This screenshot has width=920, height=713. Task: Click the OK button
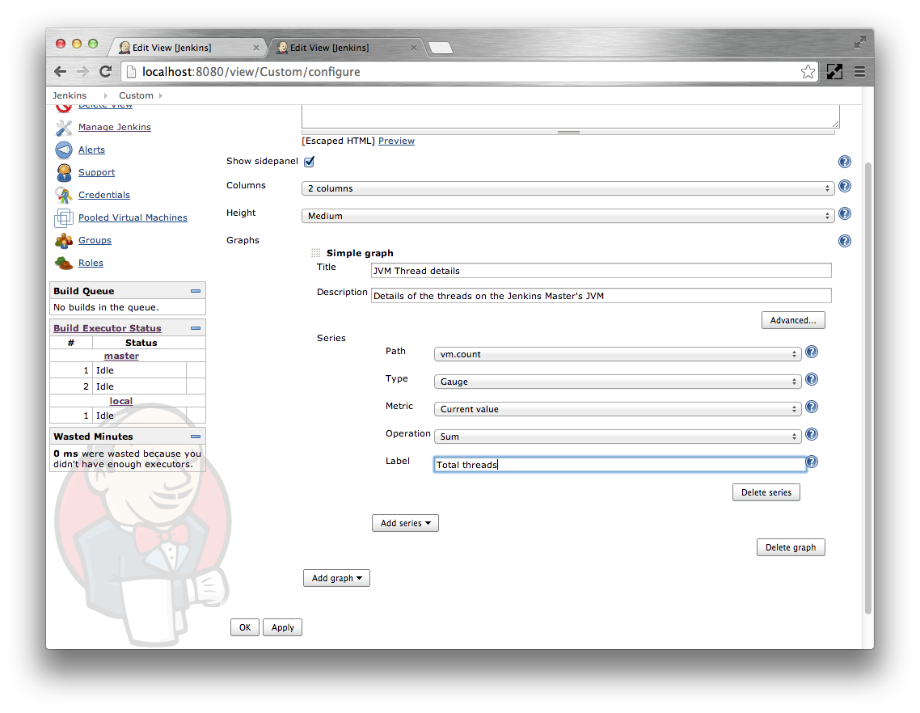coord(245,628)
